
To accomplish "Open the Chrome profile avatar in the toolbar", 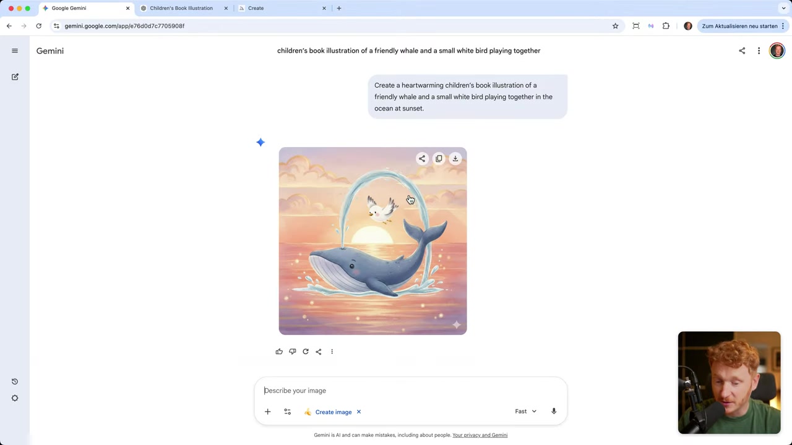I will point(688,26).
